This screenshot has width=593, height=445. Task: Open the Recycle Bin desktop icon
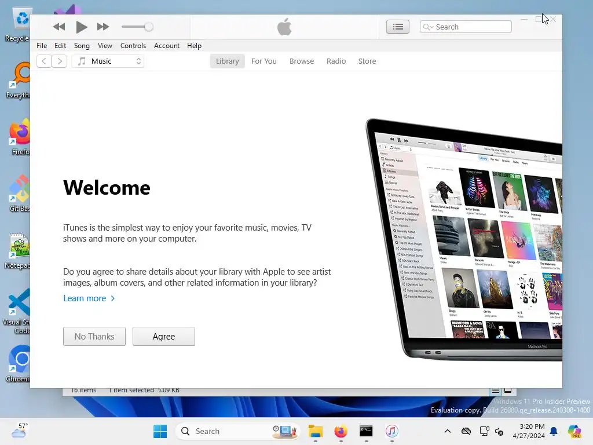pos(19,24)
